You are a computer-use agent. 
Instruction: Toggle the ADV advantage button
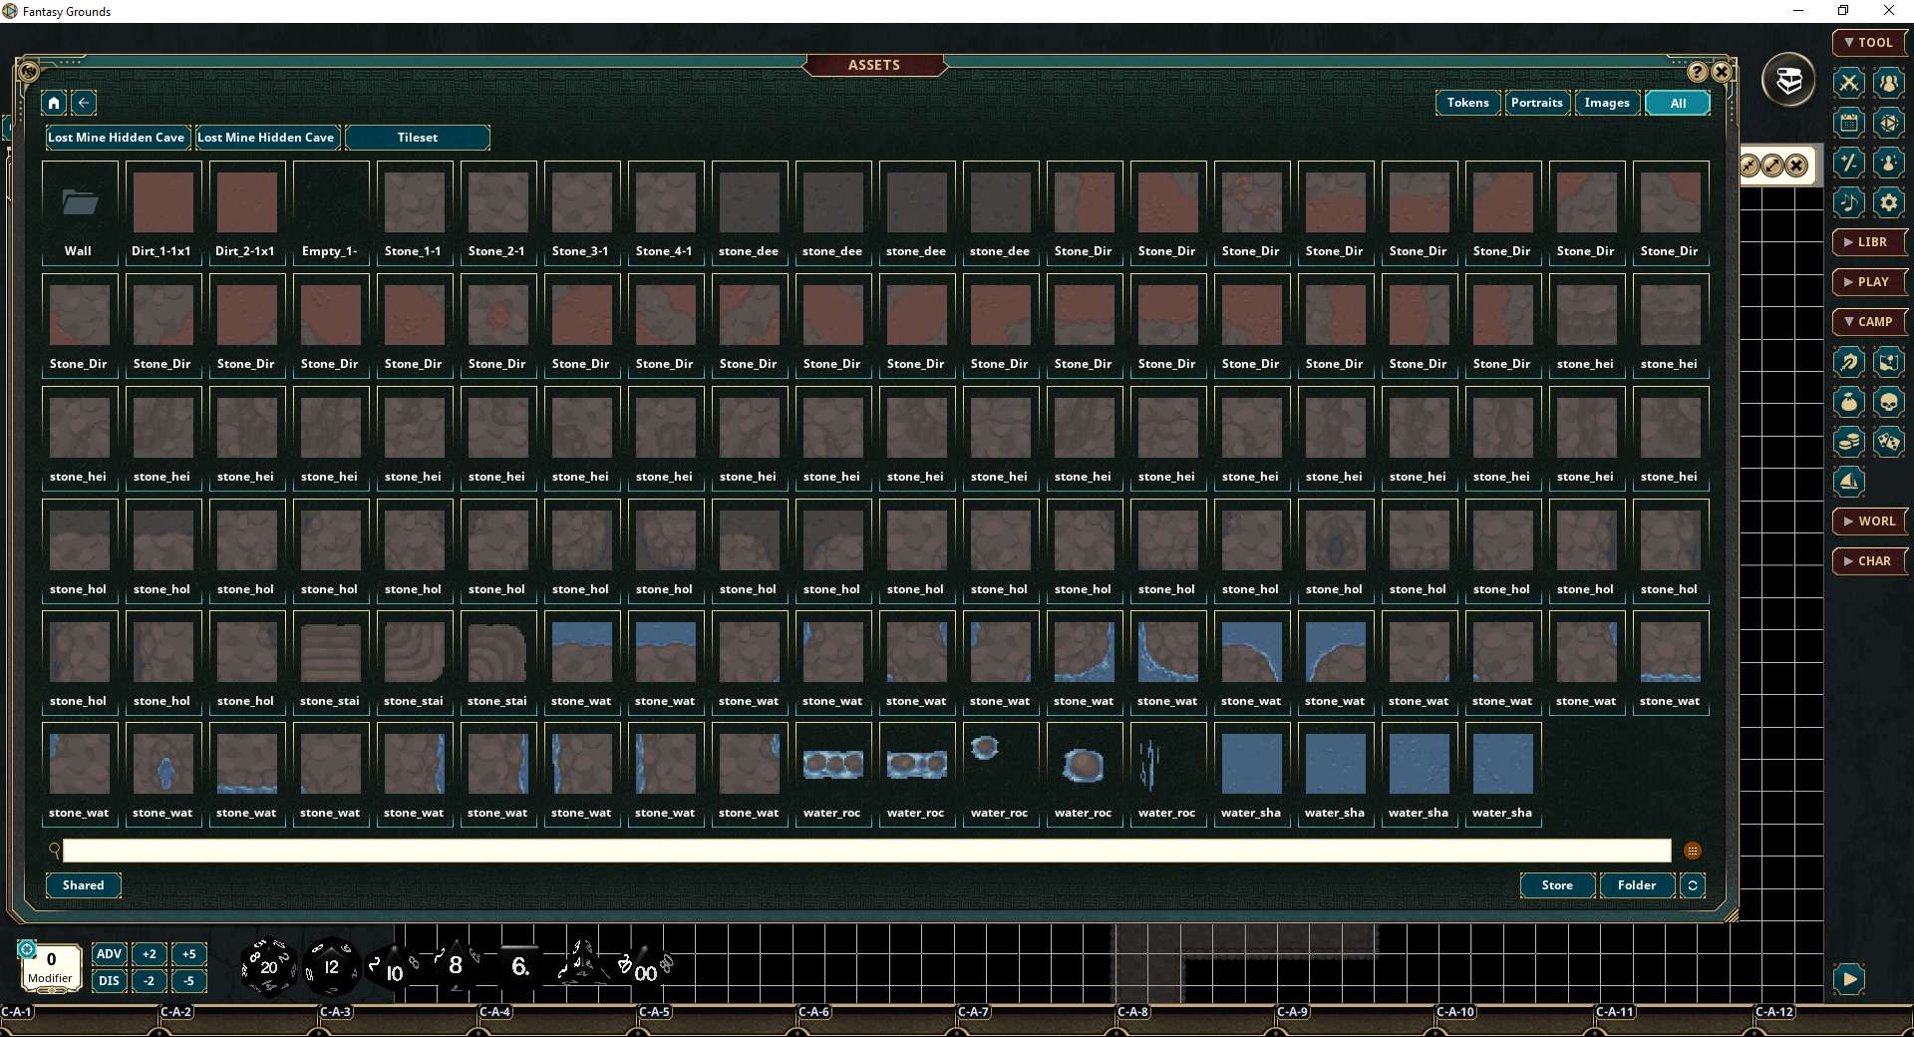[x=109, y=954]
